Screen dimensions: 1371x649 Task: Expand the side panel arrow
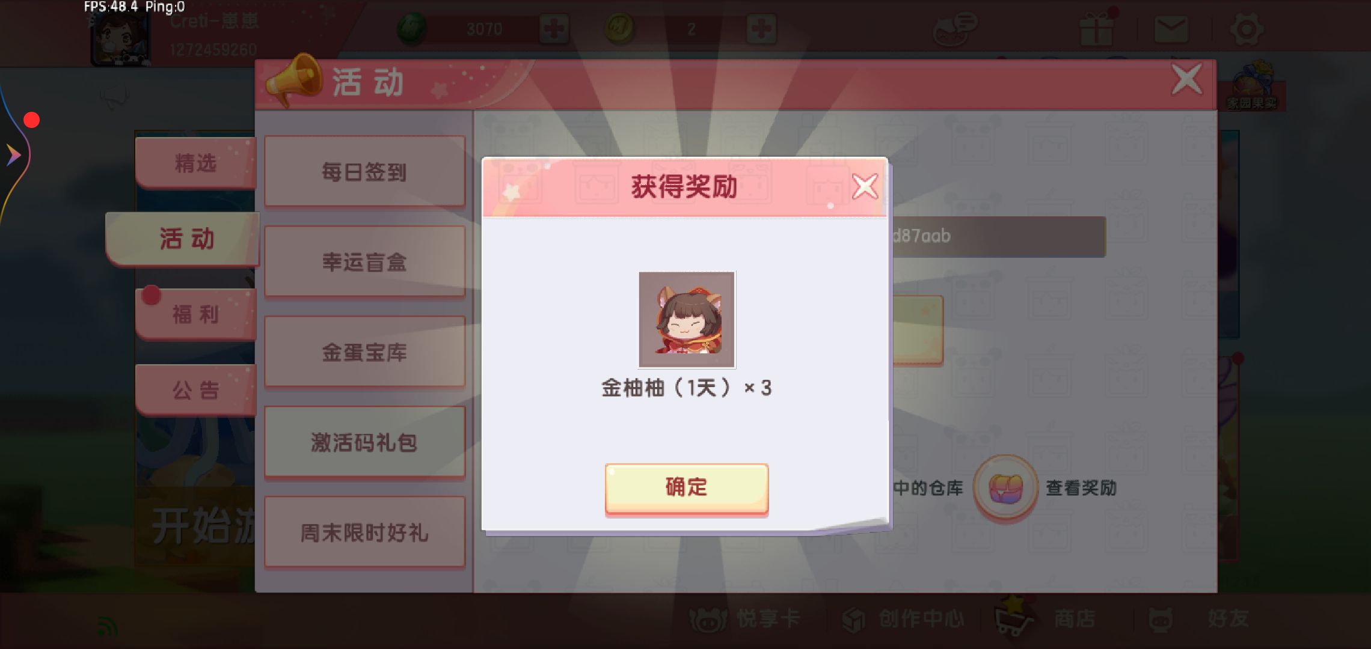pyautogui.click(x=13, y=155)
